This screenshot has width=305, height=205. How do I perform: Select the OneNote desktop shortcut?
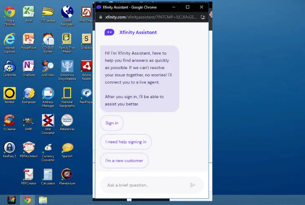click(x=28, y=68)
